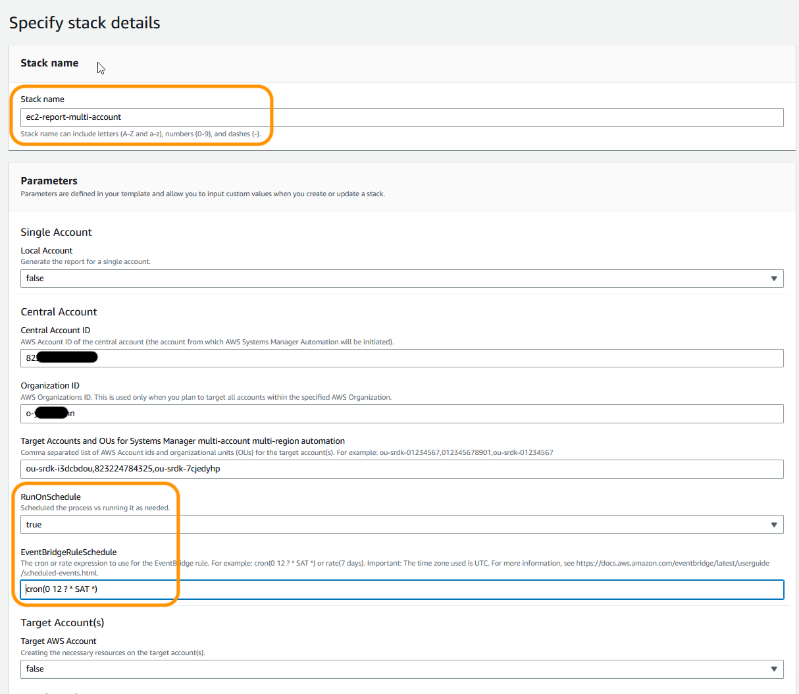
Task: Click the false value in Local Account
Action: [34, 278]
